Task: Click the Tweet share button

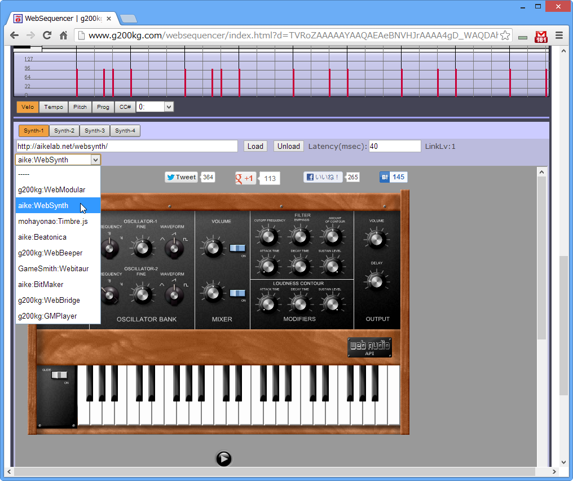Action: tap(181, 177)
